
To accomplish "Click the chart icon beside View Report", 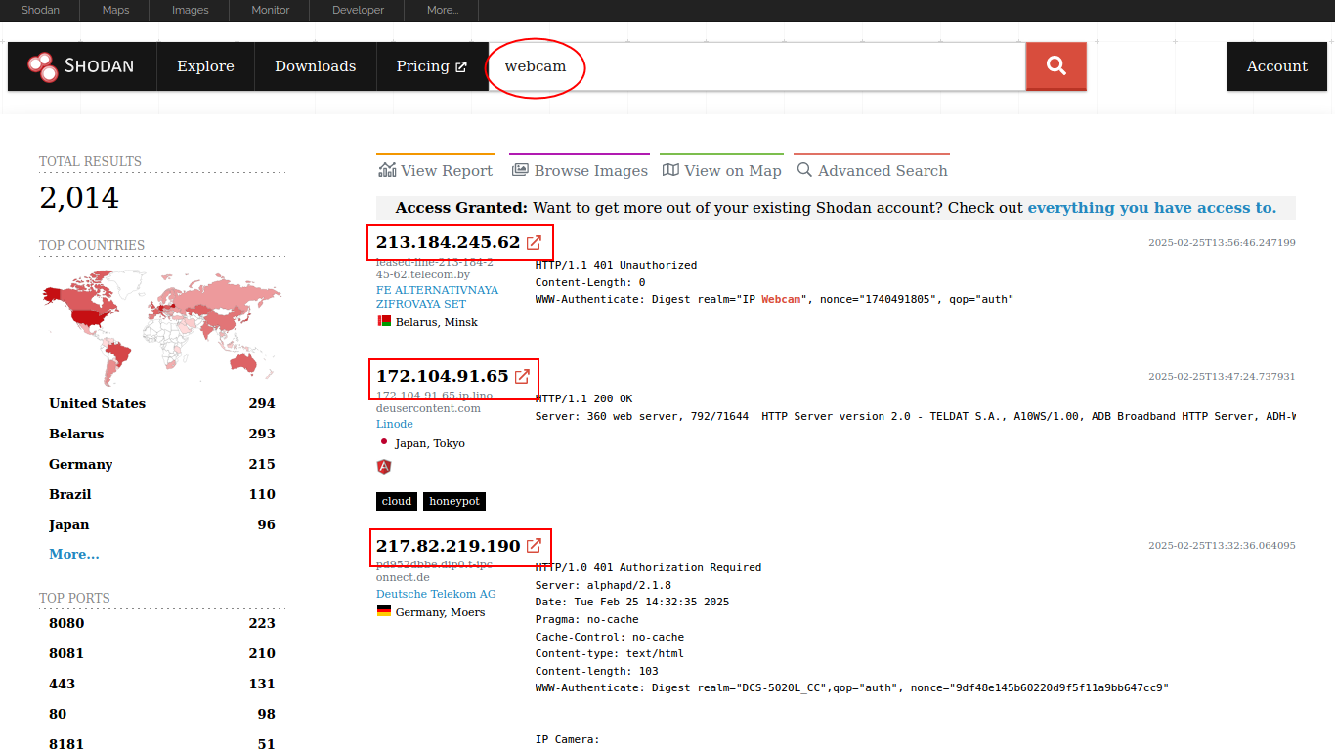I will click(x=387, y=170).
